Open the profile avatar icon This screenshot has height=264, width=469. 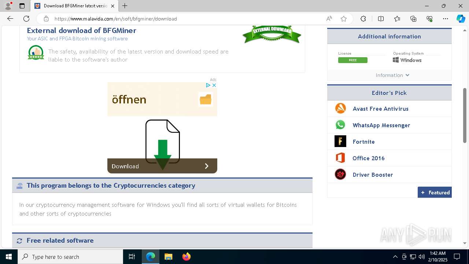[8, 6]
